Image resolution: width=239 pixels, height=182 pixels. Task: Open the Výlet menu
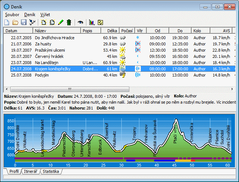tap(46, 15)
